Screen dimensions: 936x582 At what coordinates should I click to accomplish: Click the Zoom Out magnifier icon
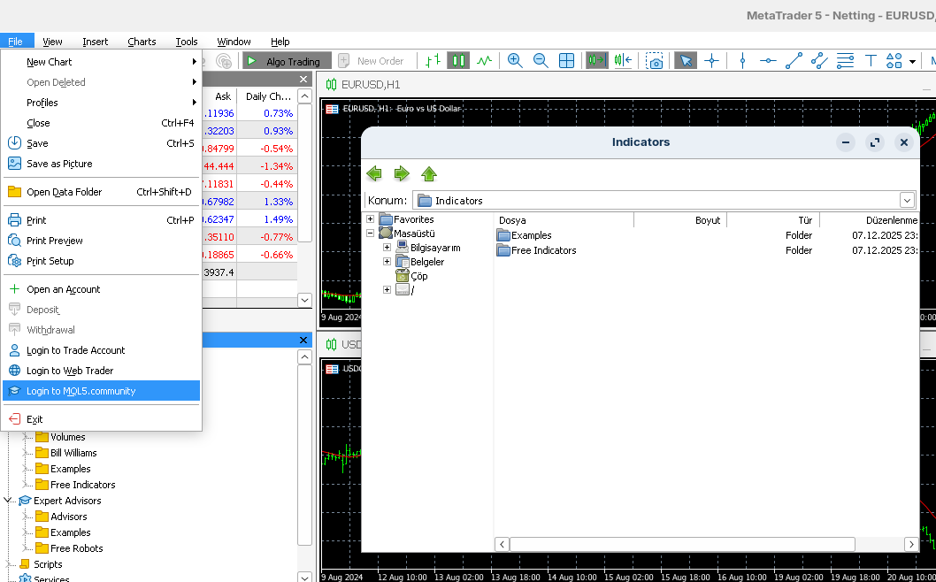541,61
